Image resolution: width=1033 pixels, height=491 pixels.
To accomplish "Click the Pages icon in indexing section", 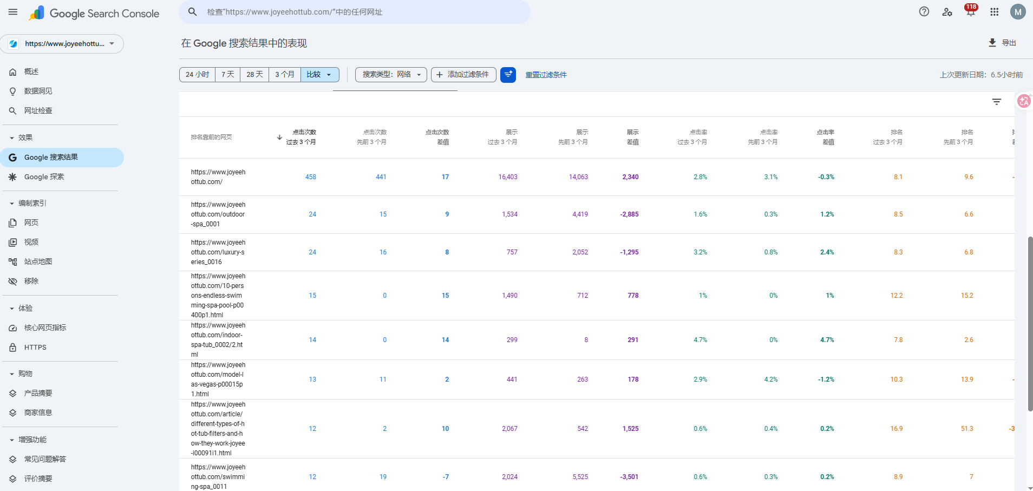I will pos(13,223).
